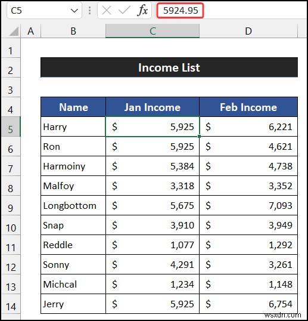Select column B header
308x321 pixels.
click(73, 31)
